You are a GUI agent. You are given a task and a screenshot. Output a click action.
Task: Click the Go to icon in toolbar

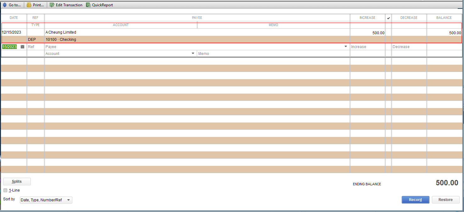(x=4, y=5)
